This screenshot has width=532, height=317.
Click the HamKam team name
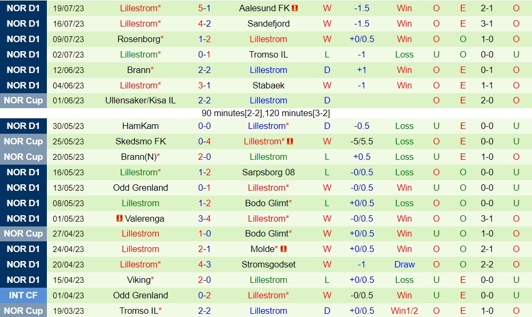click(x=140, y=126)
